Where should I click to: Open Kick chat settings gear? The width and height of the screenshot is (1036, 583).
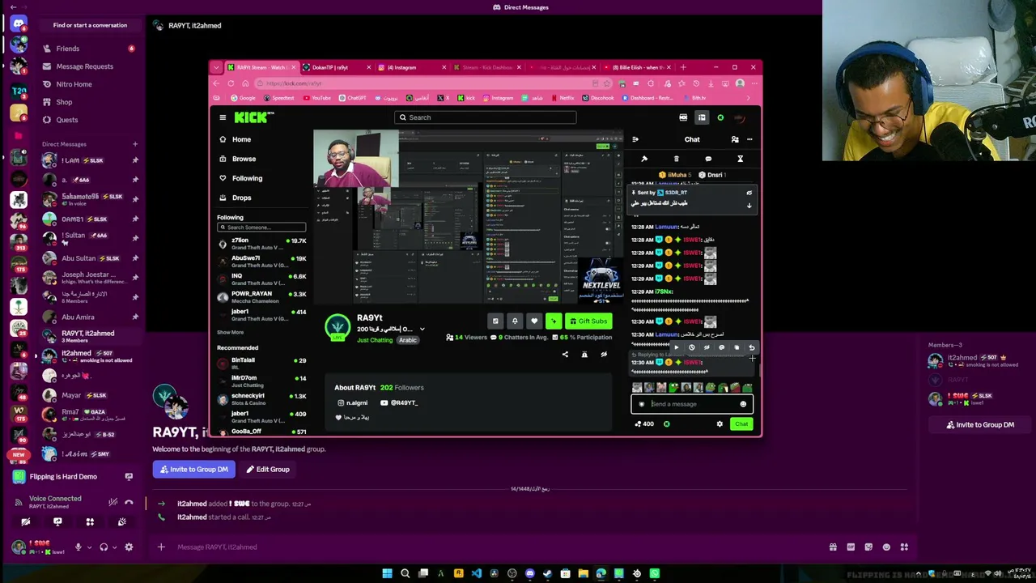720,424
